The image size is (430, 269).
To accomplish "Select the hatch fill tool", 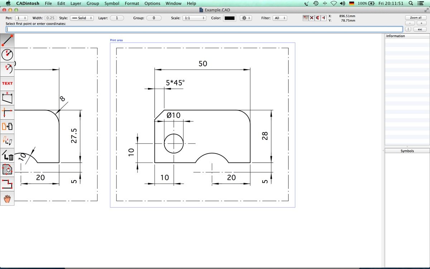I will (x=7, y=169).
